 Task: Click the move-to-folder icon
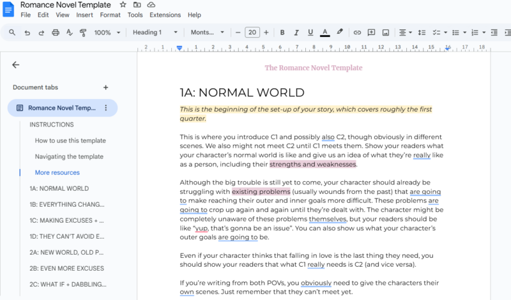(x=137, y=5)
